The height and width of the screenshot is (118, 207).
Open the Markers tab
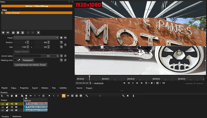(x=45, y=88)
